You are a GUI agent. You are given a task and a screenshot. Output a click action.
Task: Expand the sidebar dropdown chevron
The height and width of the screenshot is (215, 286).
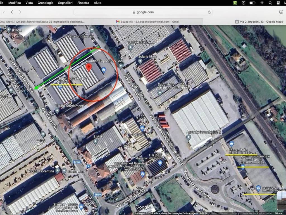[x=3, y=12]
